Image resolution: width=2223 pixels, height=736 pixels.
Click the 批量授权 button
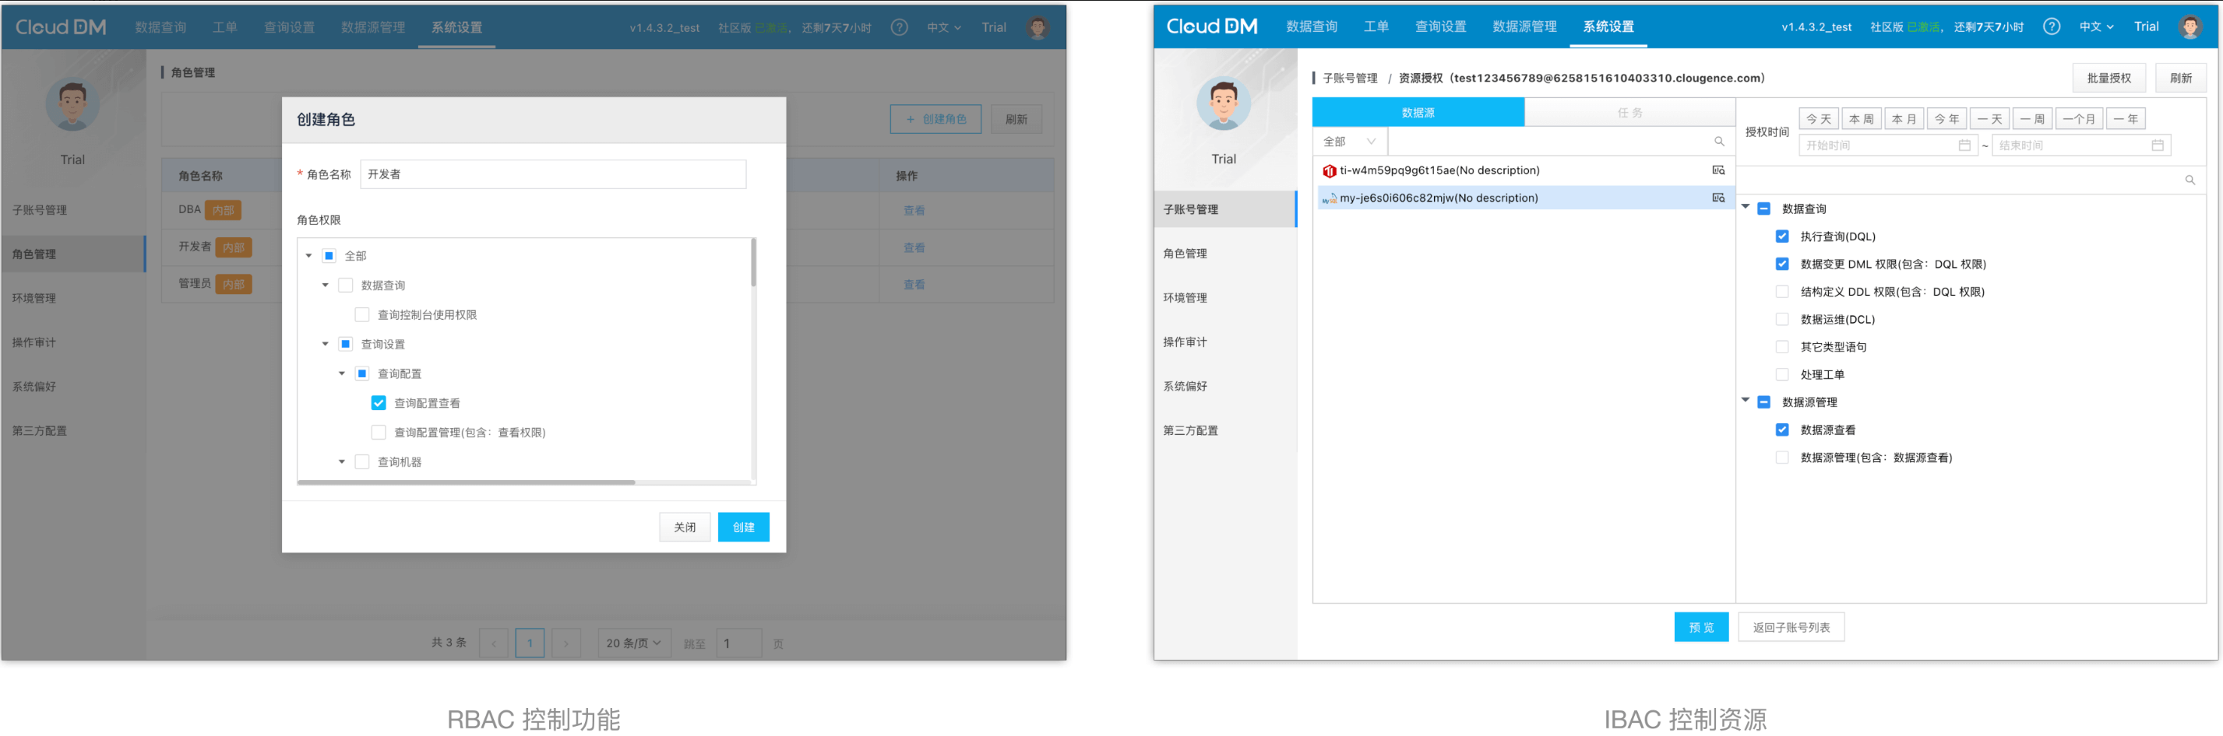coord(2109,79)
